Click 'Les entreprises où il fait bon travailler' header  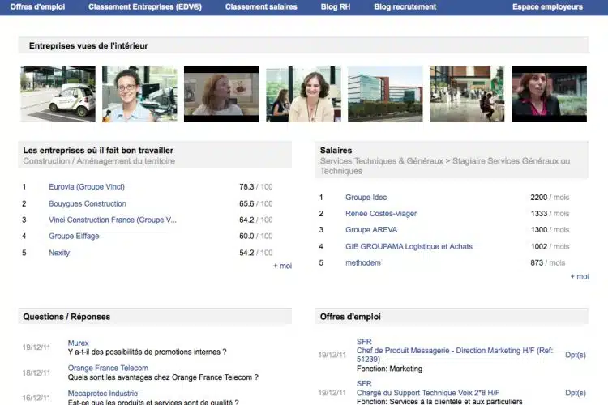click(98, 151)
